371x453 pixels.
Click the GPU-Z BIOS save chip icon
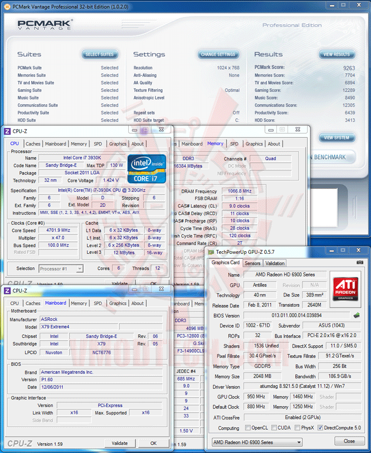[357, 315]
